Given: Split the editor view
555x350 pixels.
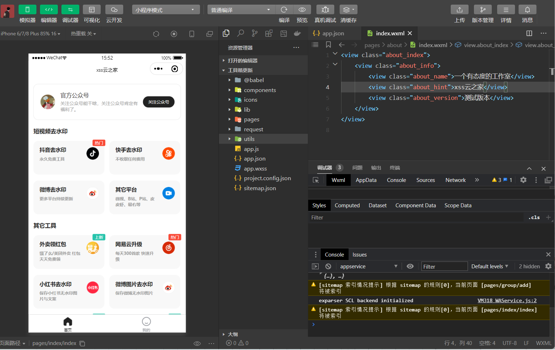Looking at the screenshot, I should pos(529,33).
